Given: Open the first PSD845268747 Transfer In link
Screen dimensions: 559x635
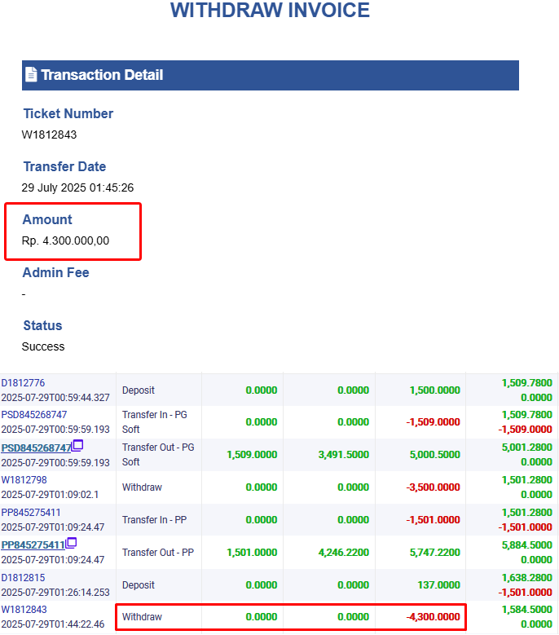Looking at the screenshot, I should click(34, 415).
